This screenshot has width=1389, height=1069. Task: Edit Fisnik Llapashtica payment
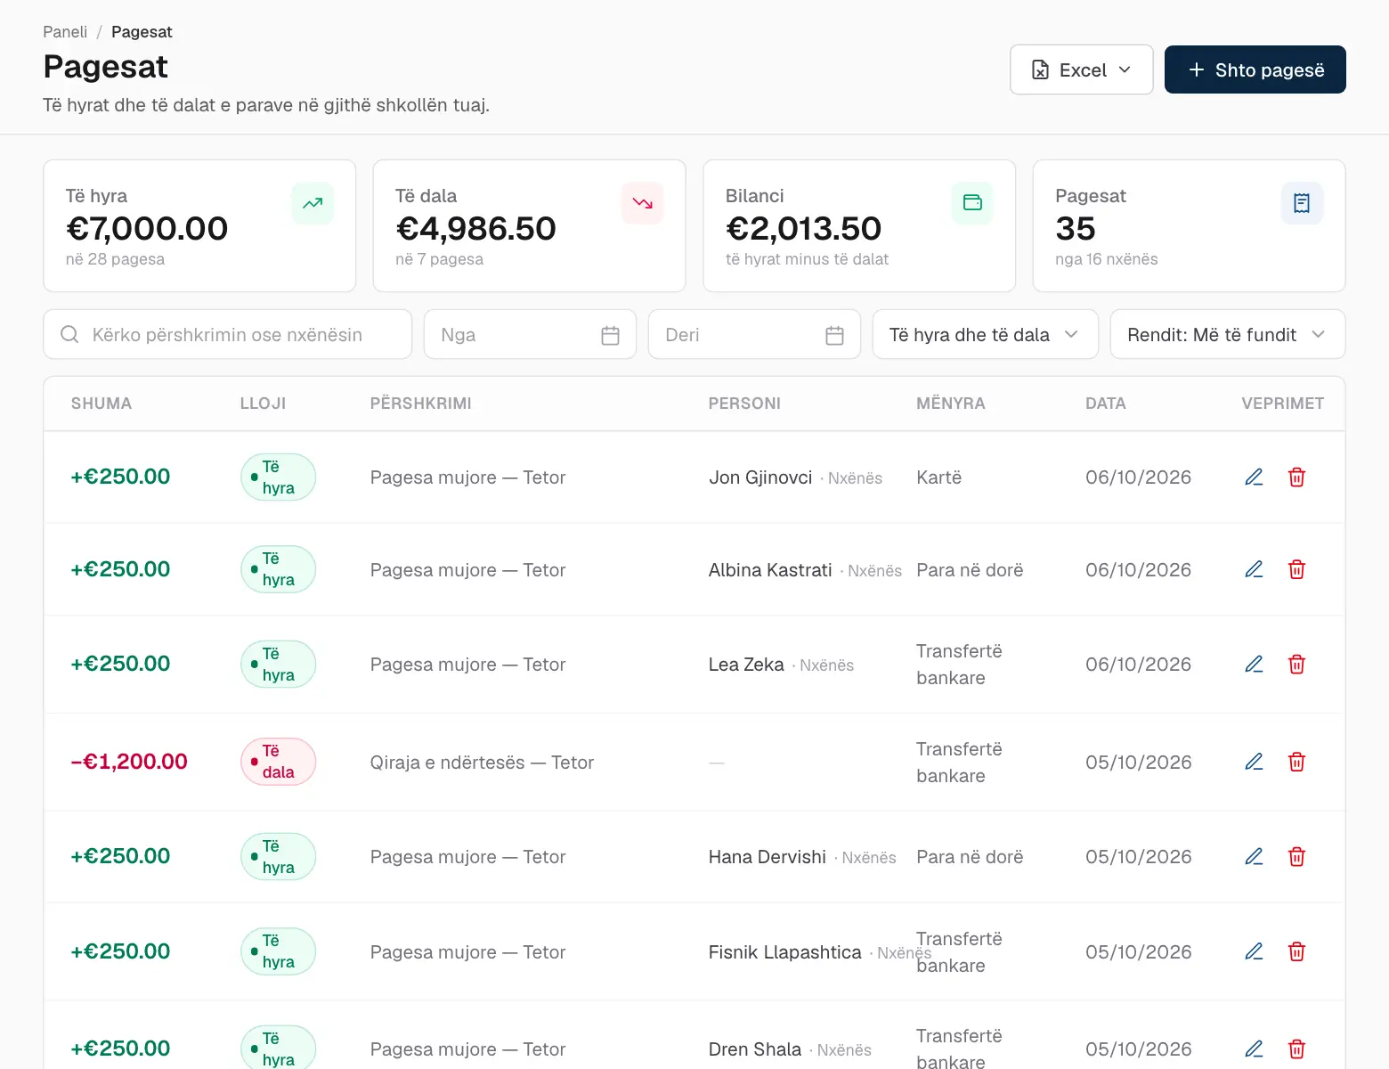coord(1254,952)
